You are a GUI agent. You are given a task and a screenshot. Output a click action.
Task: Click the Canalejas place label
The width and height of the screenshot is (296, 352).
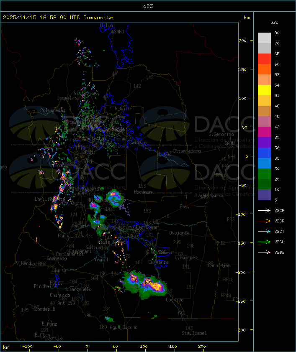click(x=219, y=265)
